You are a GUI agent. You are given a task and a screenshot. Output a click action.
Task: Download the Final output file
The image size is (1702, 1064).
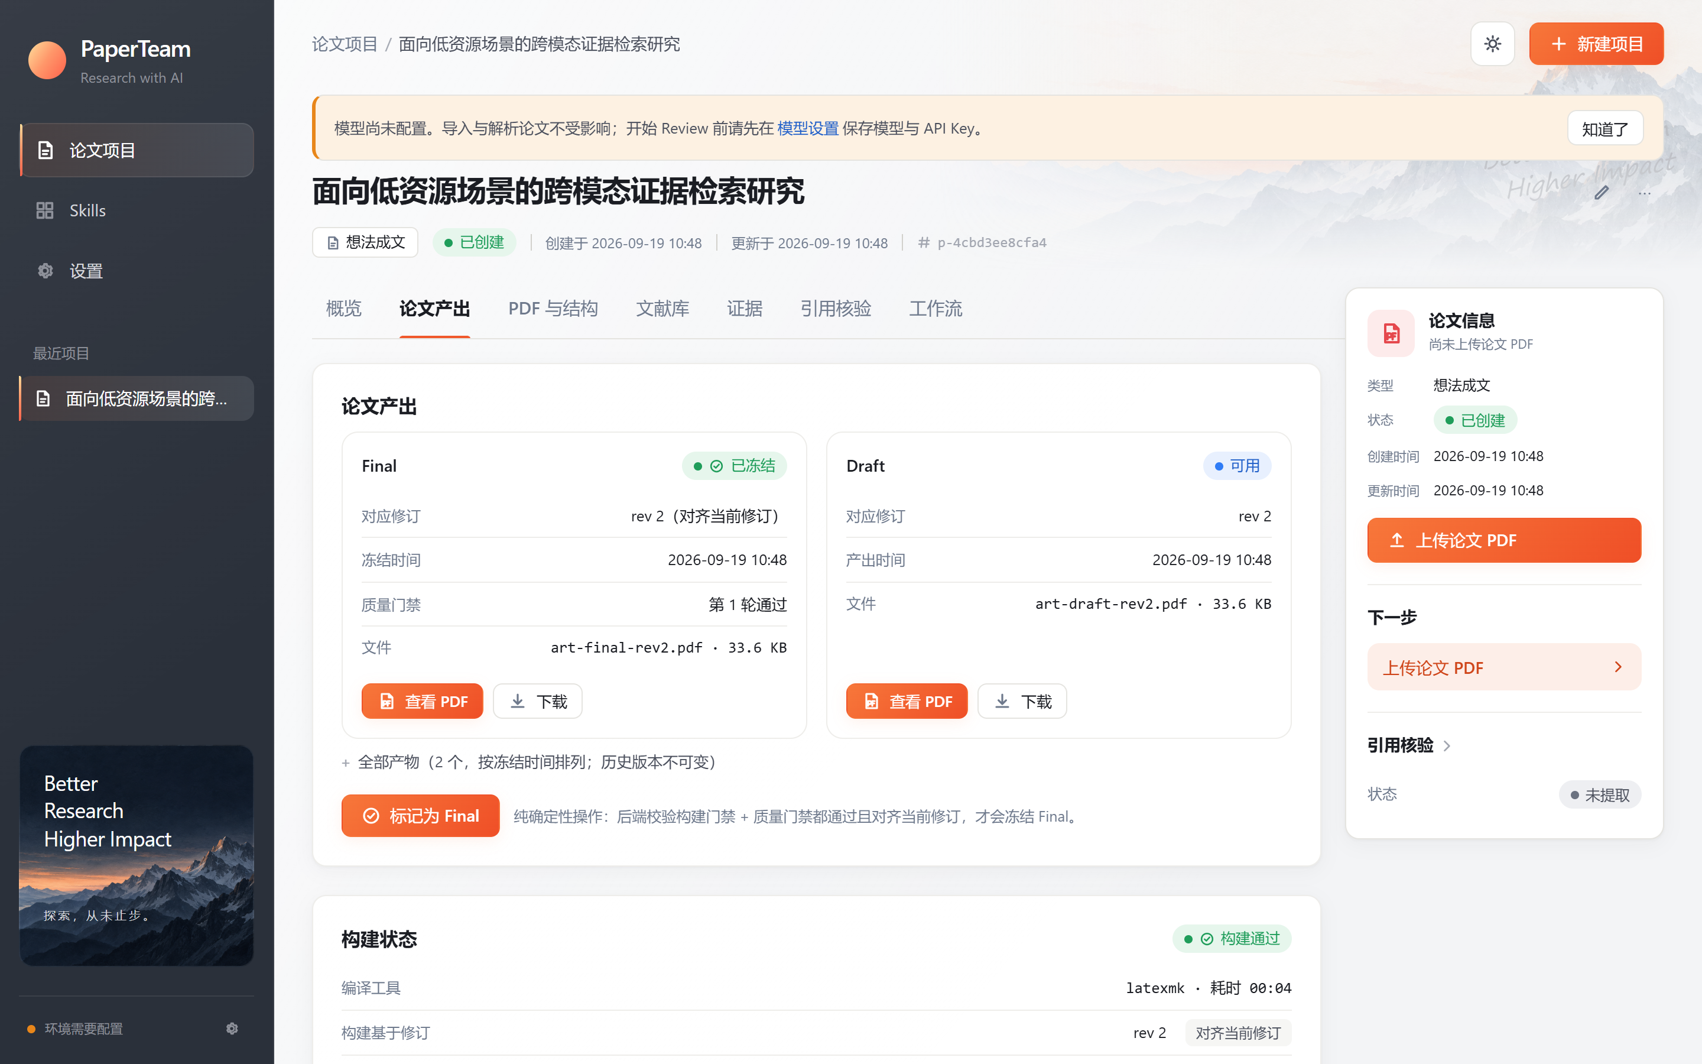click(x=537, y=701)
